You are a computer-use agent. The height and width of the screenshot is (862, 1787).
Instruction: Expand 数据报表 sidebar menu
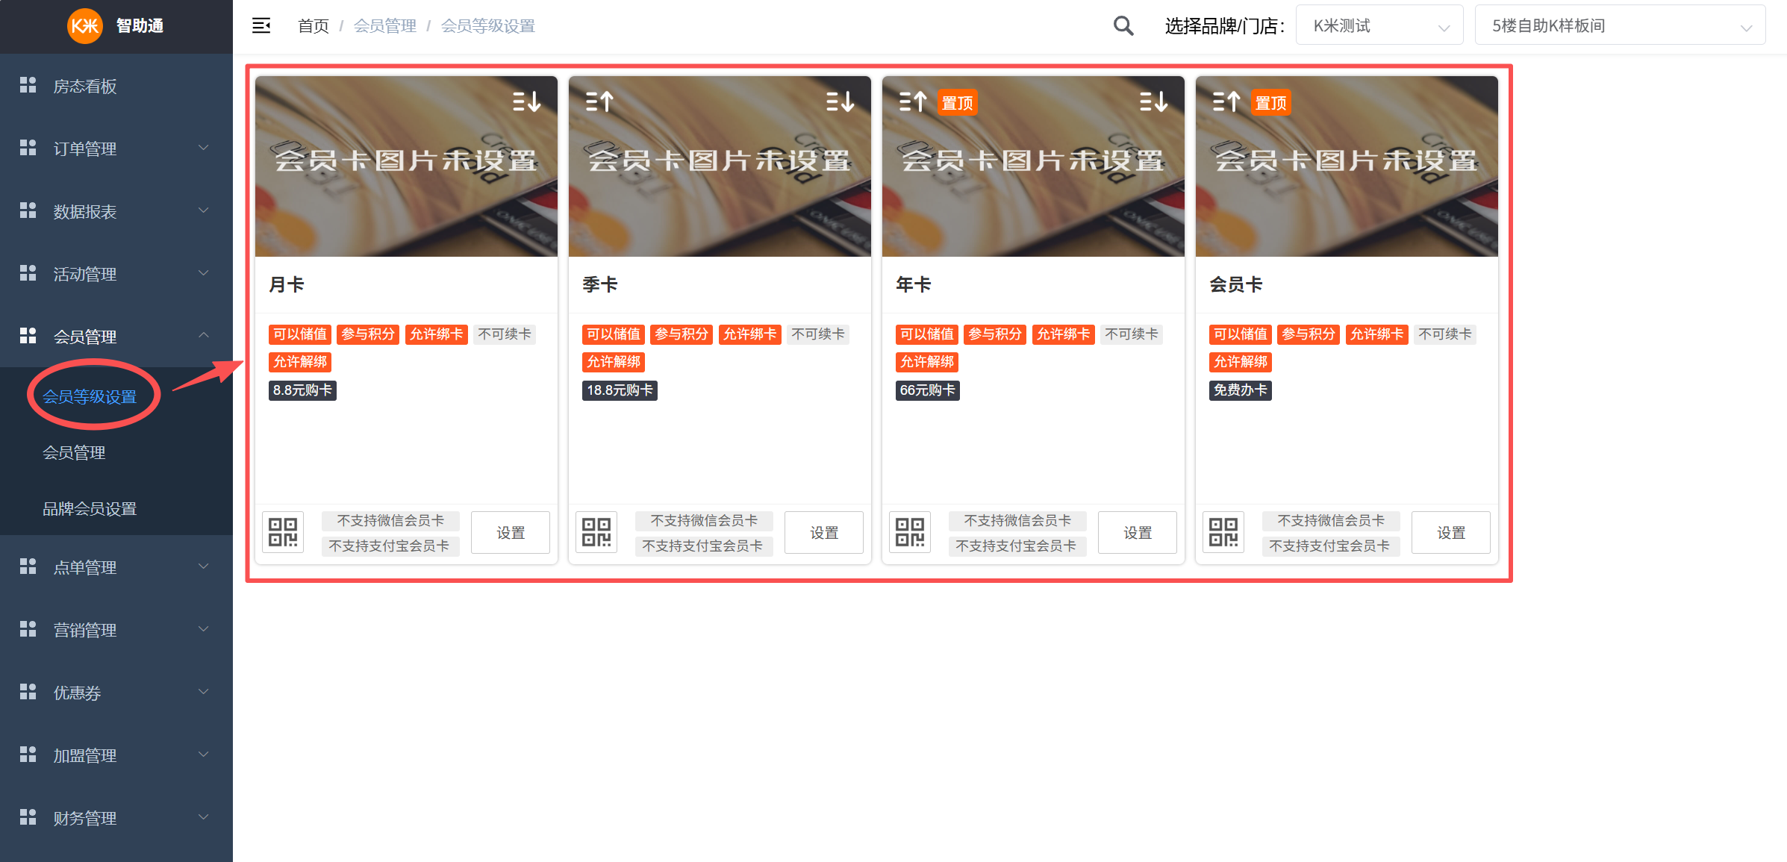116,211
